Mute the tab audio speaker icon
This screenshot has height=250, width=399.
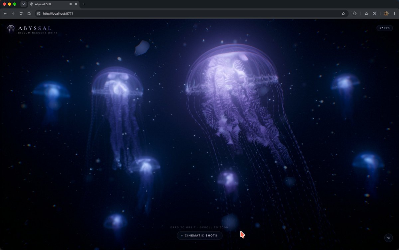pos(70,4)
